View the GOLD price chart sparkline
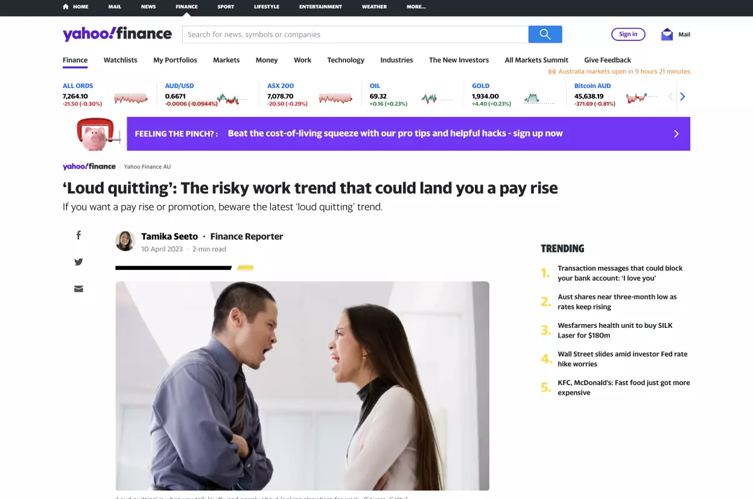This screenshot has width=753, height=499. click(538, 99)
